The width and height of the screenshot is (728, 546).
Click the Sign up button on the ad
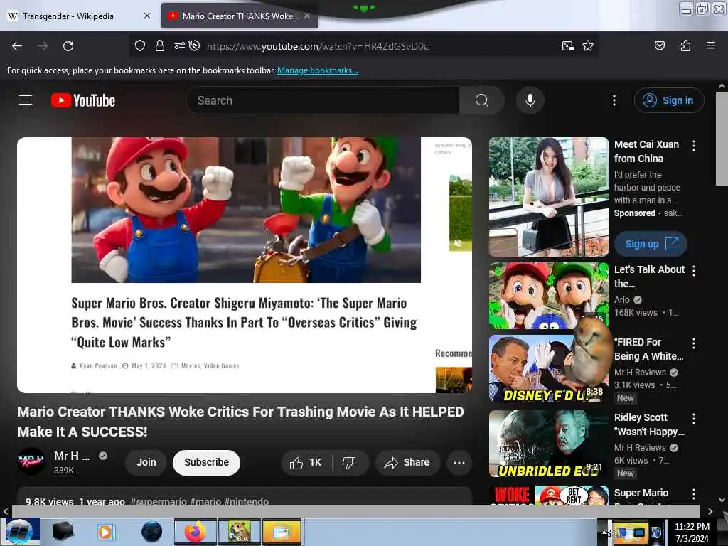click(651, 244)
